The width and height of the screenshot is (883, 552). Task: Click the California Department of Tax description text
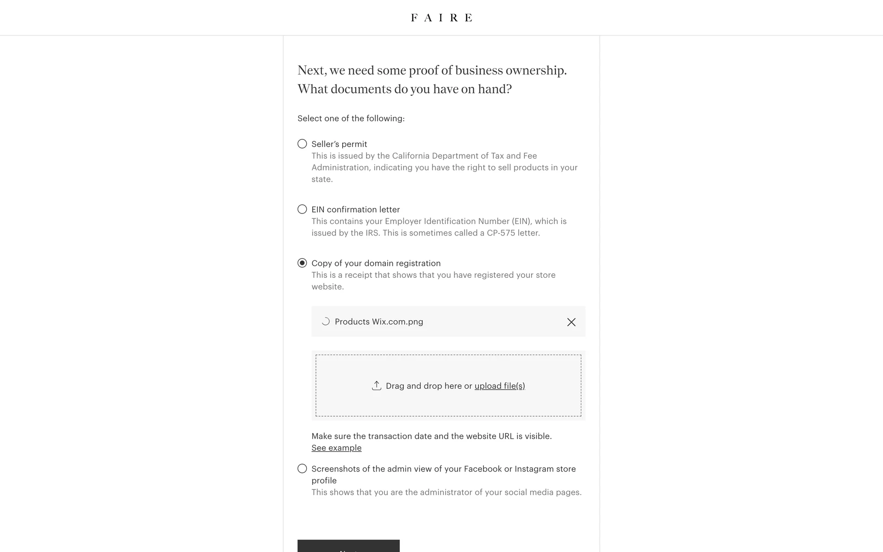pyautogui.click(x=444, y=167)
